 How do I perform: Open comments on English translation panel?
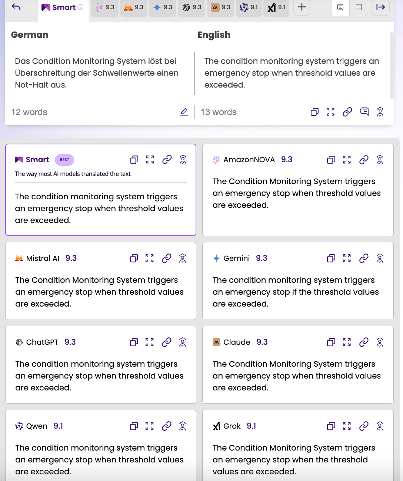364,112
